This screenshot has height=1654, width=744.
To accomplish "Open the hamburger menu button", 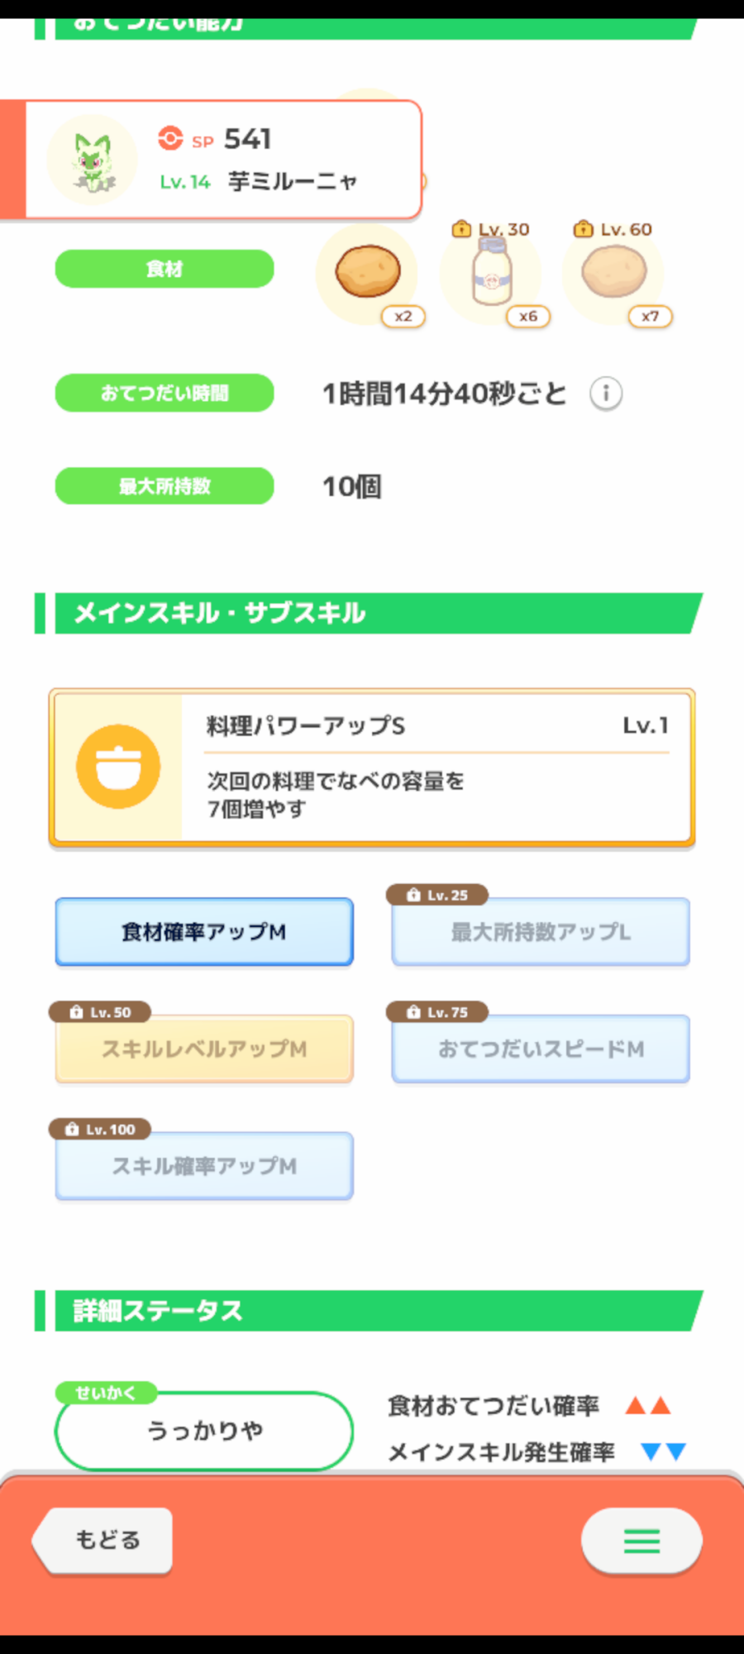I will pyautogui.click(x=641, y=1541).
